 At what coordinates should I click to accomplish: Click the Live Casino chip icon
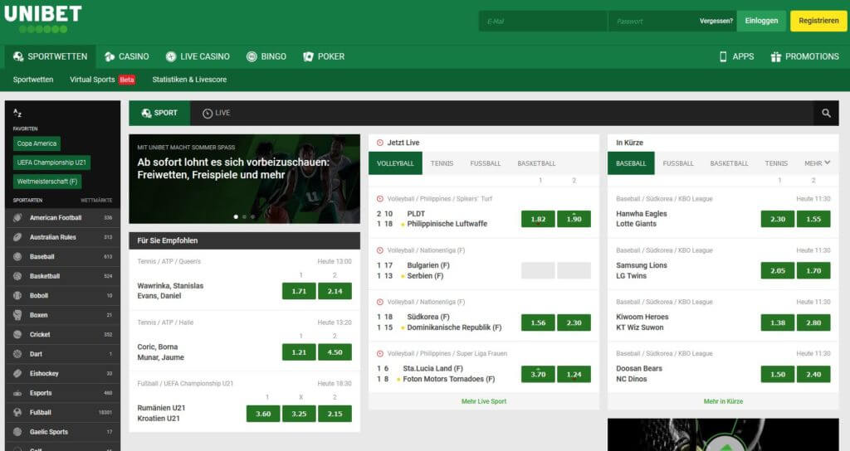tap(171, 56)
